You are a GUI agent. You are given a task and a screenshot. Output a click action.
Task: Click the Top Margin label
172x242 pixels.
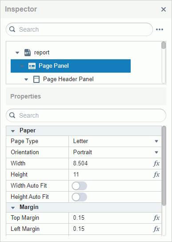(x=25, y=218)
